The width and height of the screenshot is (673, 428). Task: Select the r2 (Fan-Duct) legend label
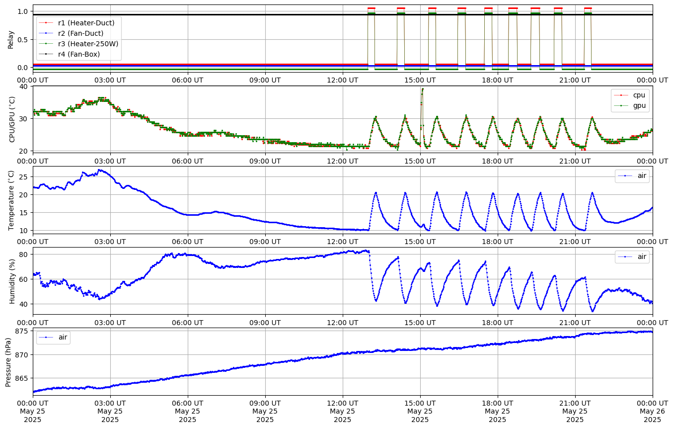(x=80, y=33)
